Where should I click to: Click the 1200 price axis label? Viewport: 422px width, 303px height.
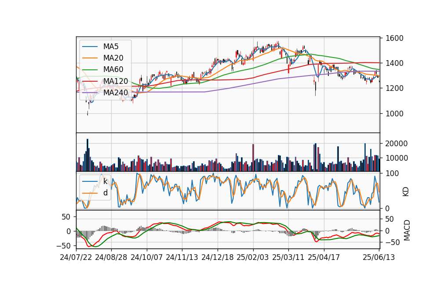[395, 88]
